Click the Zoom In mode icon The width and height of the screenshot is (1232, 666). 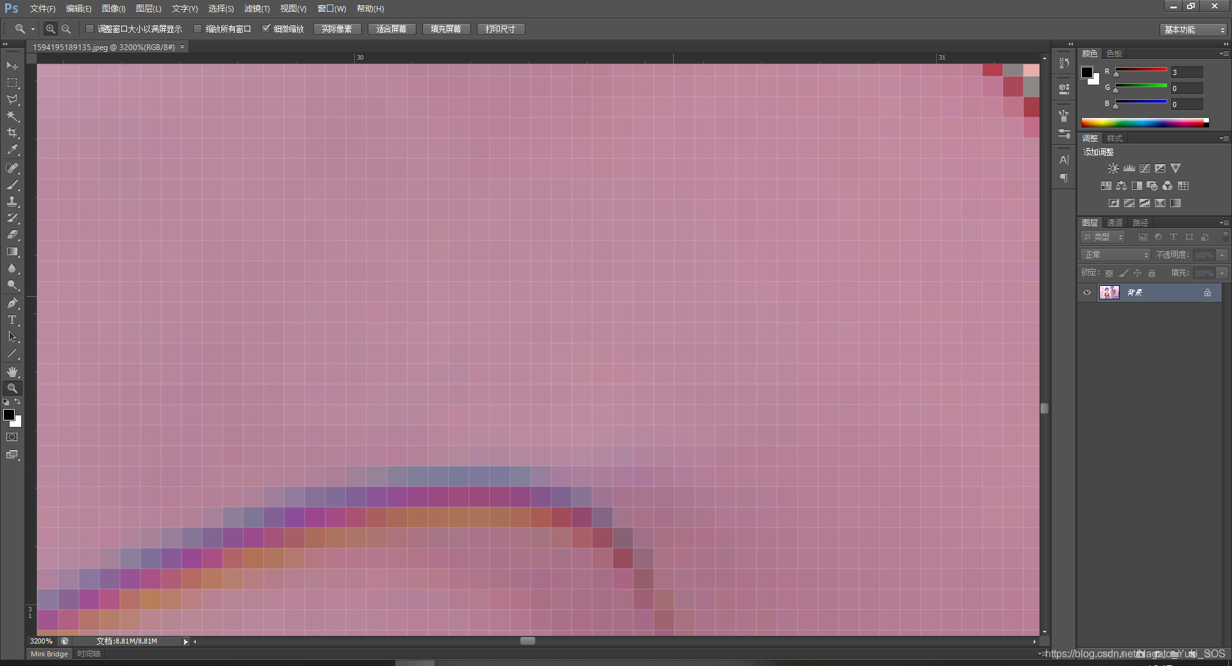coord(51,29)
